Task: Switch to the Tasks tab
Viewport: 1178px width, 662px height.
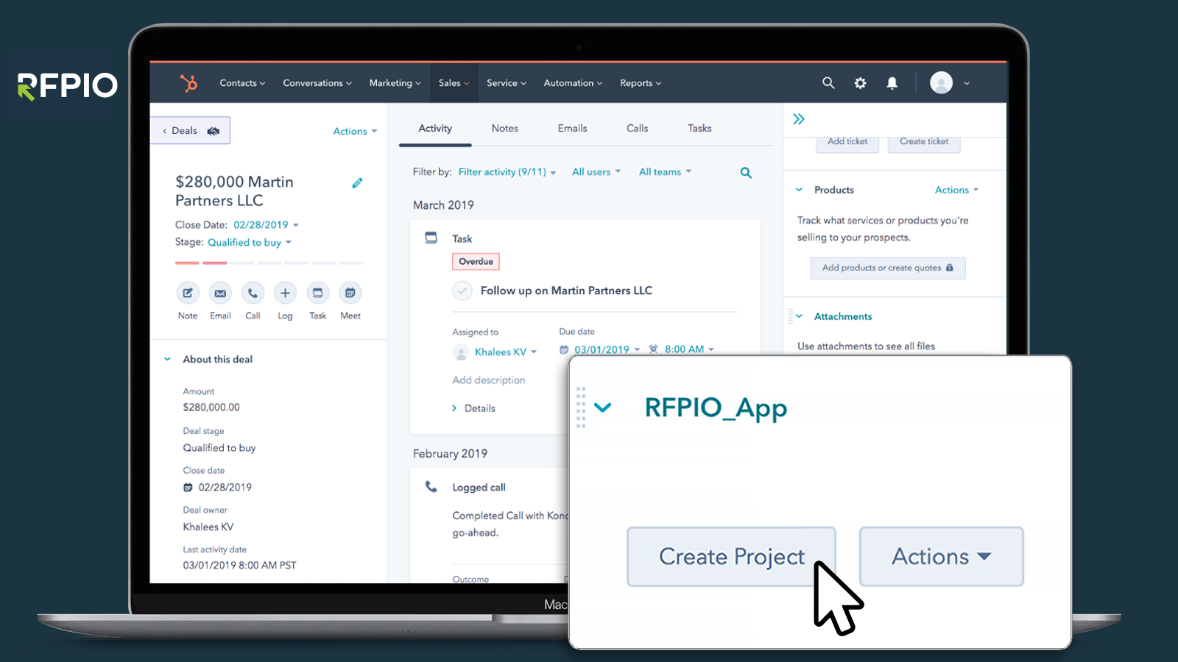Action: (699, 128)
